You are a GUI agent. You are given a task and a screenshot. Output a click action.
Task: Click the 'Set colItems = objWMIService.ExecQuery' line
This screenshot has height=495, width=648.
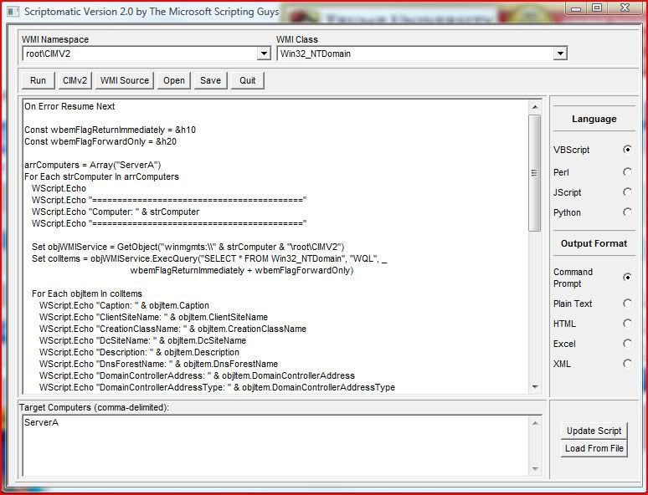[209, 259]
